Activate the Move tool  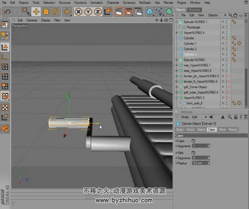click(x=36, y=12)
